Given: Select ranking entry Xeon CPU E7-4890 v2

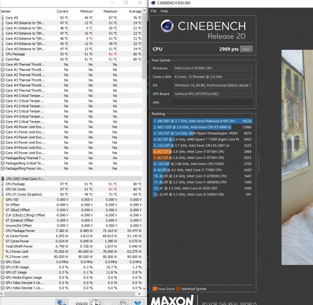Looking at the screenshot, I should click(x=203, y=127).
